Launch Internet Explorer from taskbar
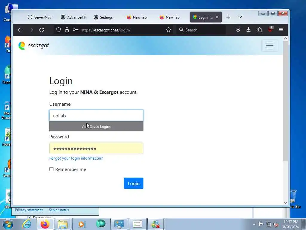The width and height of the screenshot is (306, 230). pos(26,224)
